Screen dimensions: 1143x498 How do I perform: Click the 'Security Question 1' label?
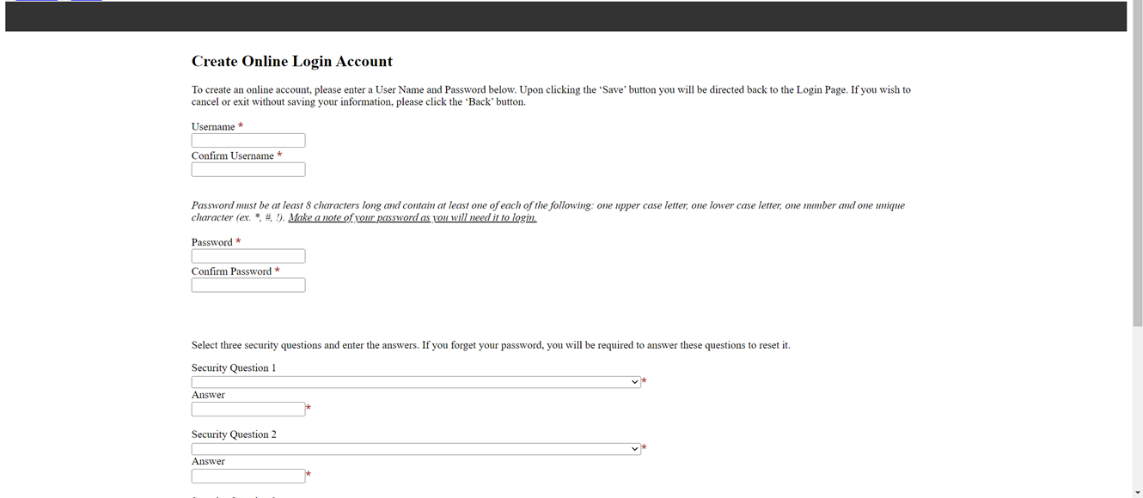[x=234, y=368]
